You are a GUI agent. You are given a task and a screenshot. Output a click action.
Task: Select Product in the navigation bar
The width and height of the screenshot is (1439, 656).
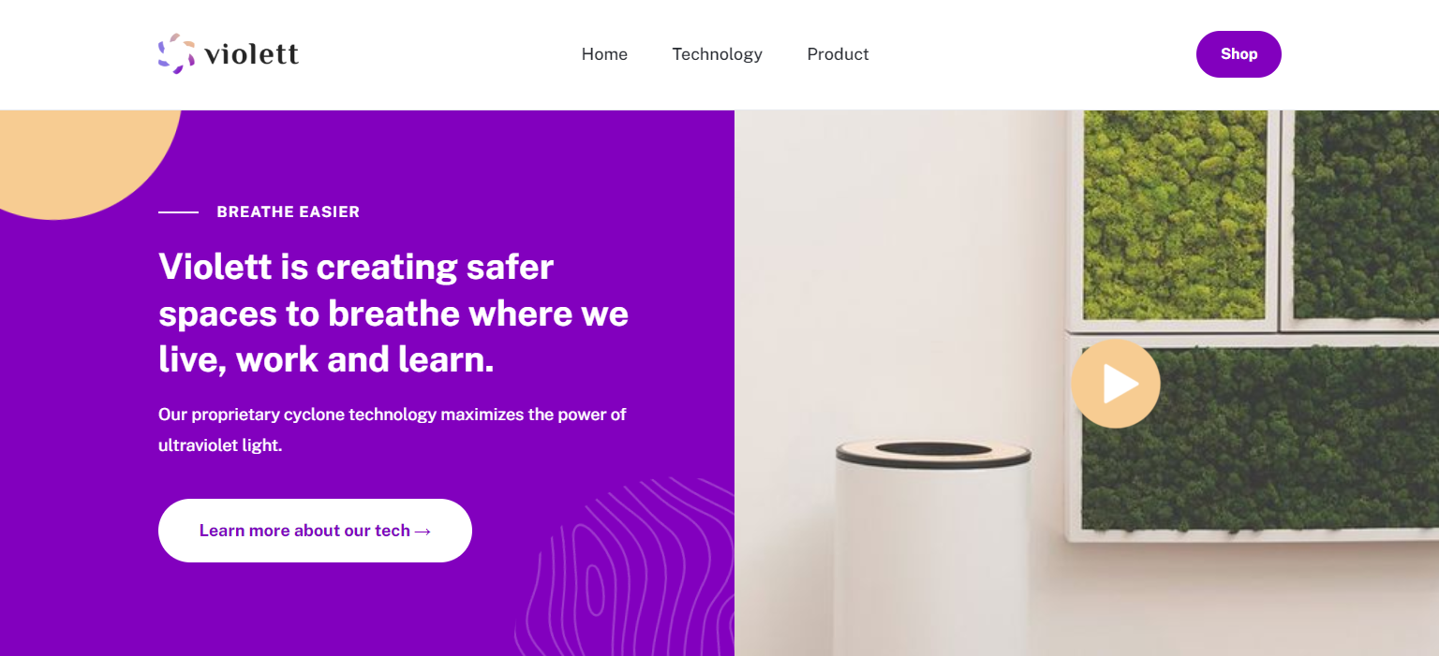click(838, 54)
